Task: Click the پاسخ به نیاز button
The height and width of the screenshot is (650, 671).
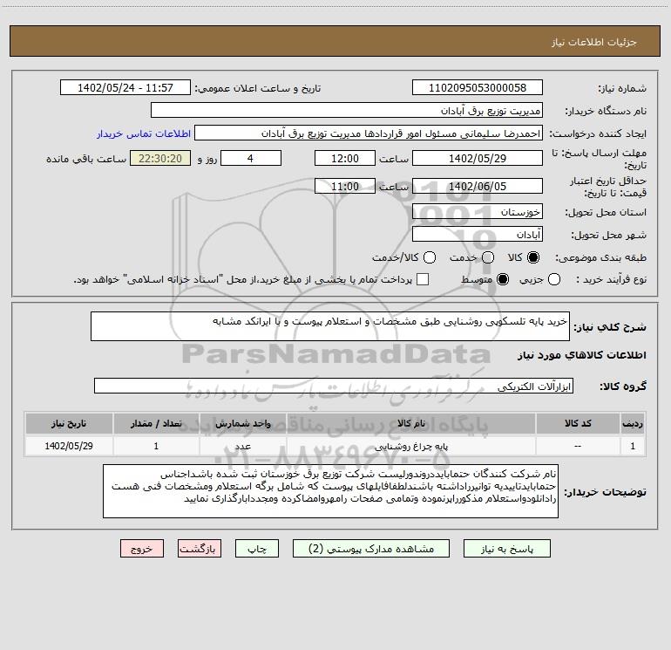Action: point(506,549)
